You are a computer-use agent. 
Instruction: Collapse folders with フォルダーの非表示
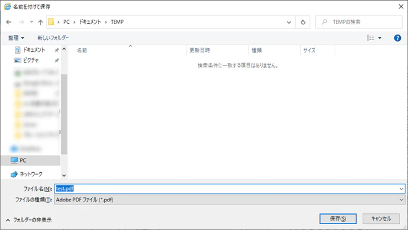coord(29,220)
